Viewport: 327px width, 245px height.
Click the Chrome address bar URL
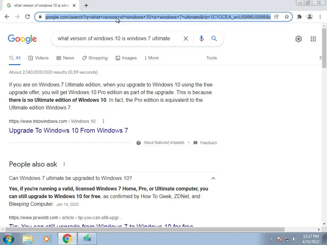pyautogui.click(x=158, y=17)
